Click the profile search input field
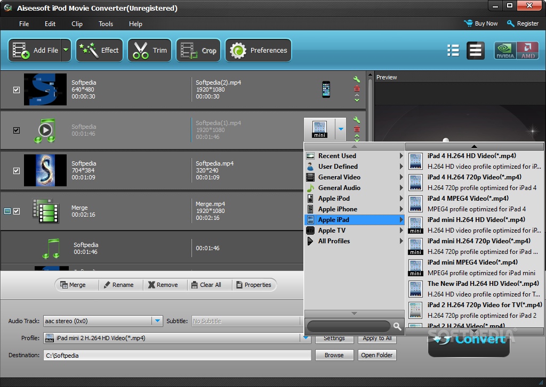The width and height of the screenshot is (546, 387). pyautogui.click(x=349, y=326)
